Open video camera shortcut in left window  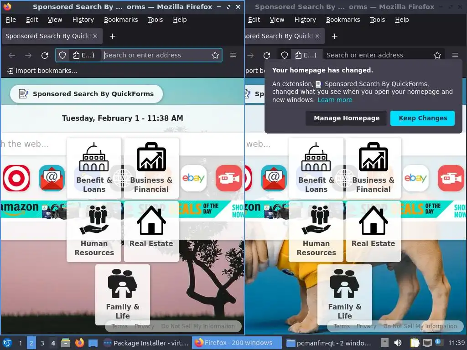click(x=229, y=178)
